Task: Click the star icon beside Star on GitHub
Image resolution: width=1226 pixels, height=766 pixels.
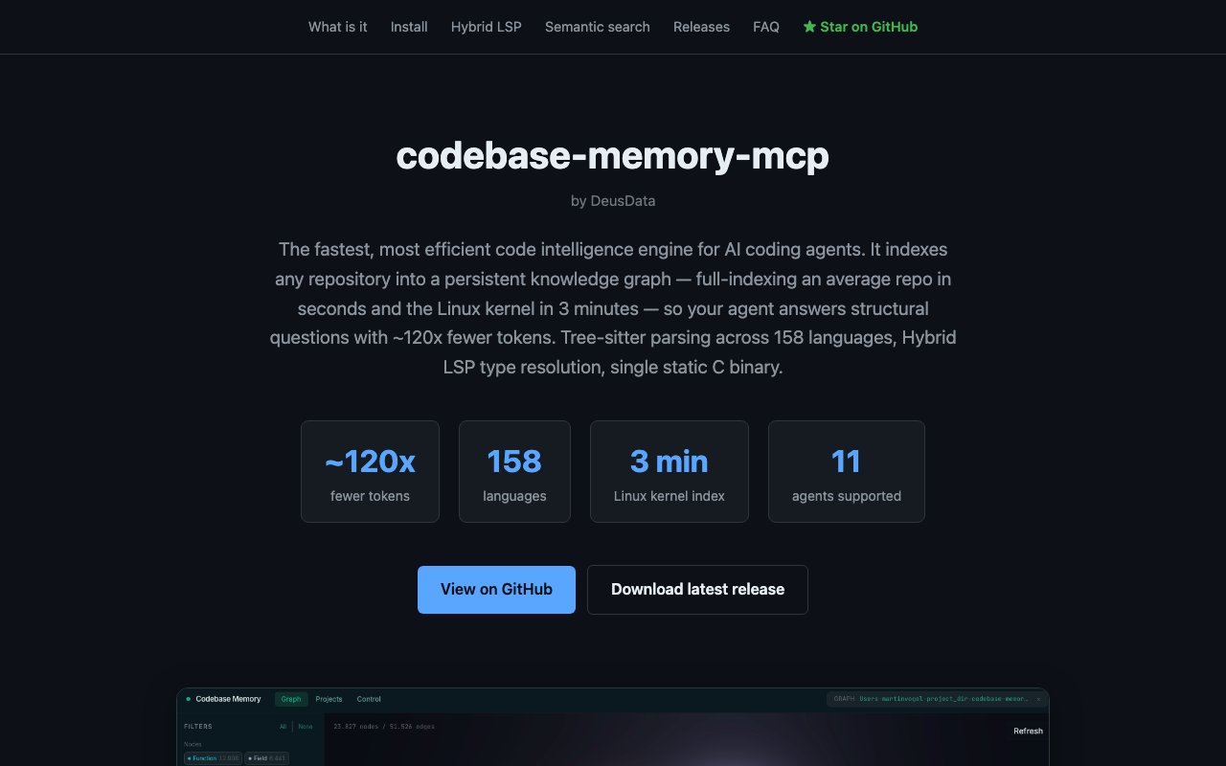Action: point(809,27)
